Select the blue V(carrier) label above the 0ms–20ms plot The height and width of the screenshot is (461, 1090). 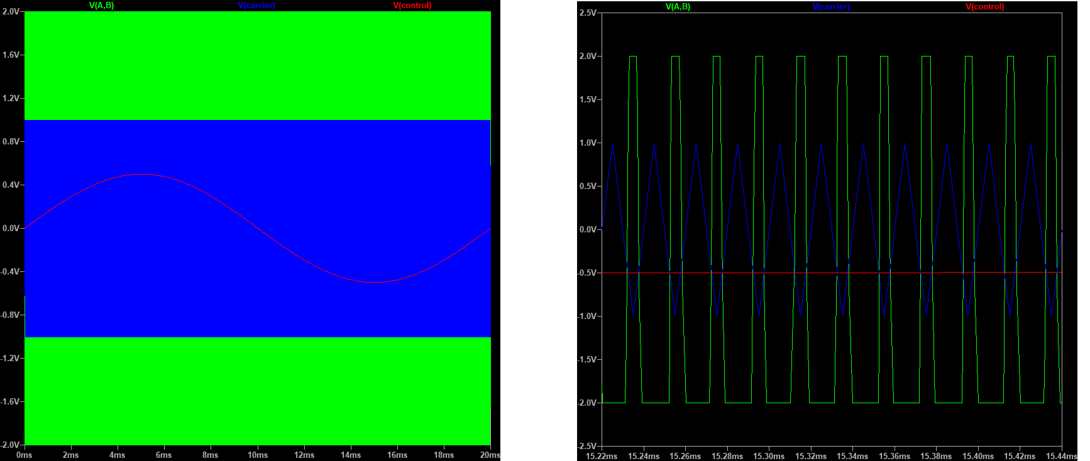(256, 6)
